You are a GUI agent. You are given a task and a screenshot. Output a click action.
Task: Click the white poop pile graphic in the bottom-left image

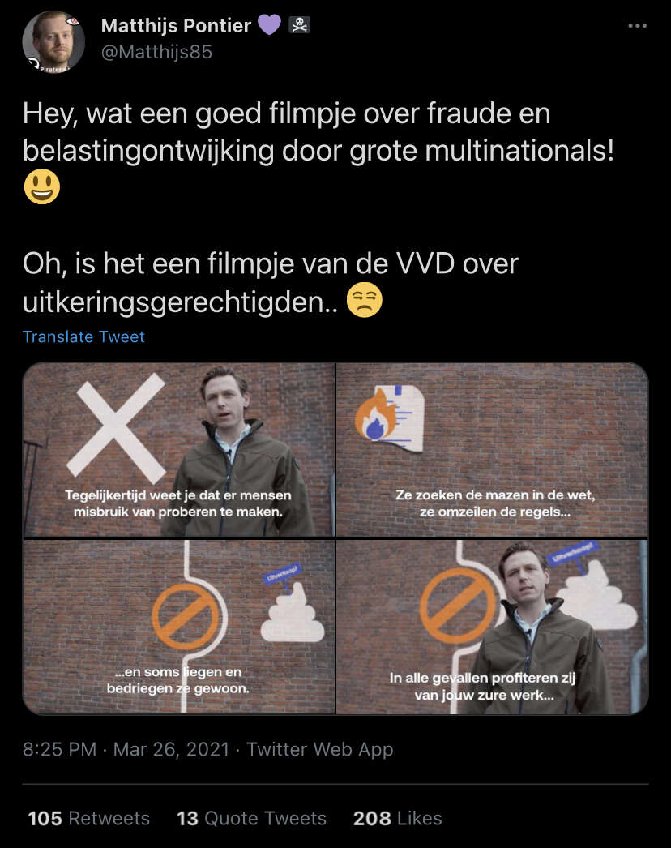tap(293, 612)
